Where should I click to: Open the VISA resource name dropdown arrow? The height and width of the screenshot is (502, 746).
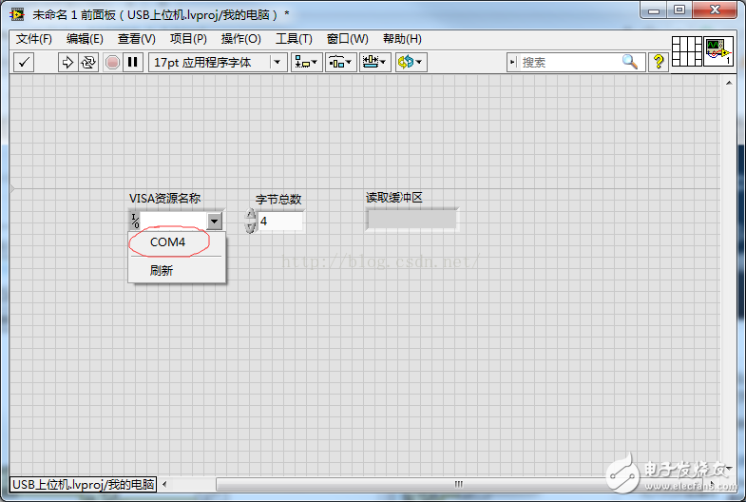tap(215, 222)
